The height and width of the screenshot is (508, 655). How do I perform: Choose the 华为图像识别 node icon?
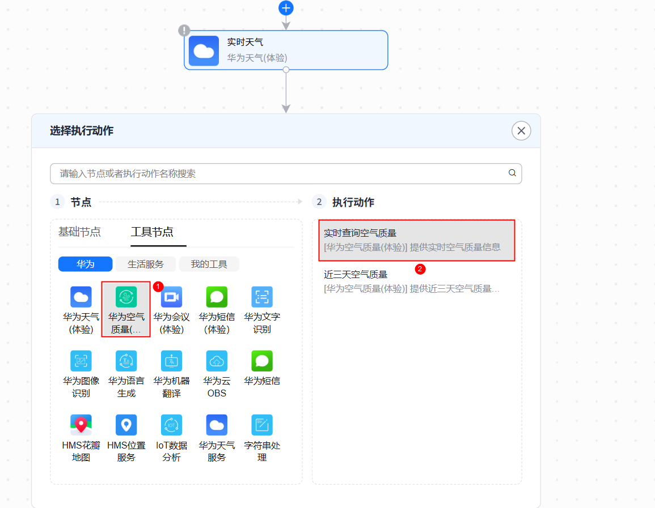[x=81, y=361]
